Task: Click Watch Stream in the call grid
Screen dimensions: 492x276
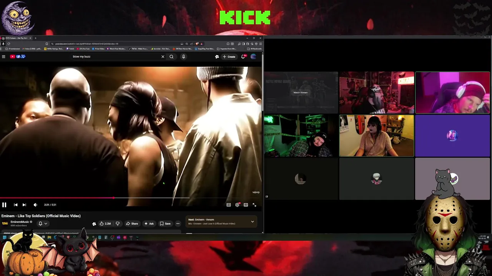Action: [301, 92]
